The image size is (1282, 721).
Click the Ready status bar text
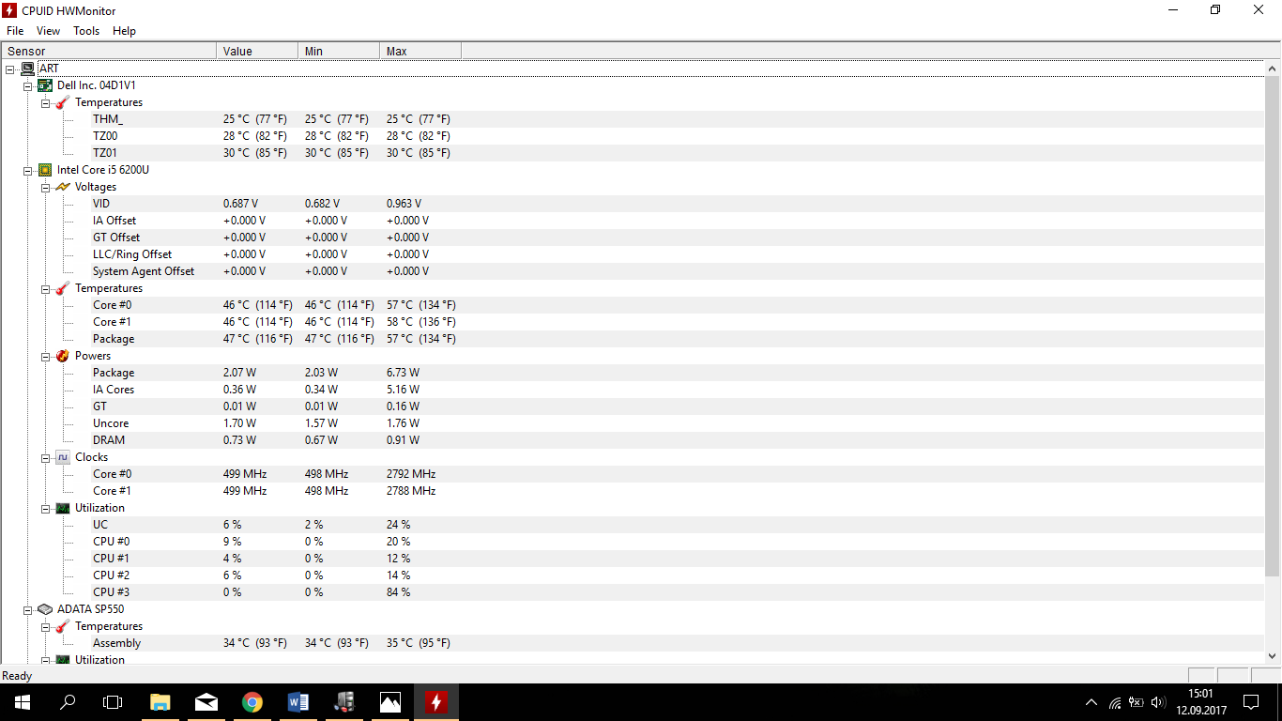(17, 676)
